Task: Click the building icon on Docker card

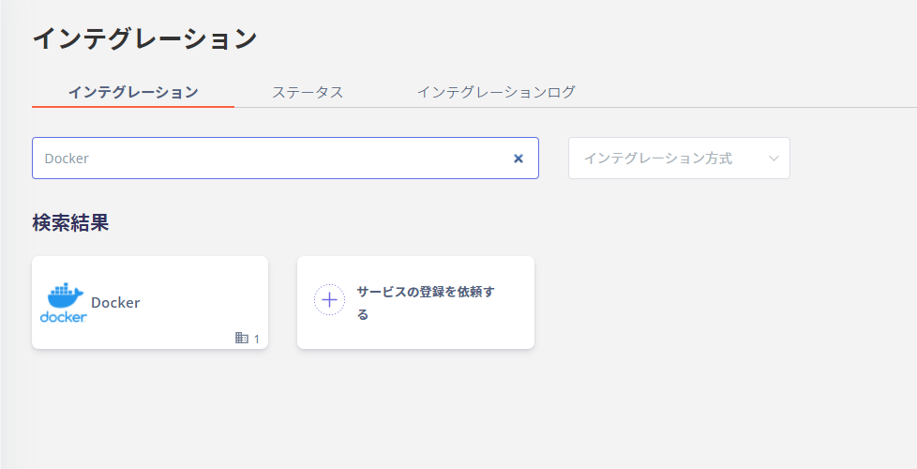Action: coord(242,338)
